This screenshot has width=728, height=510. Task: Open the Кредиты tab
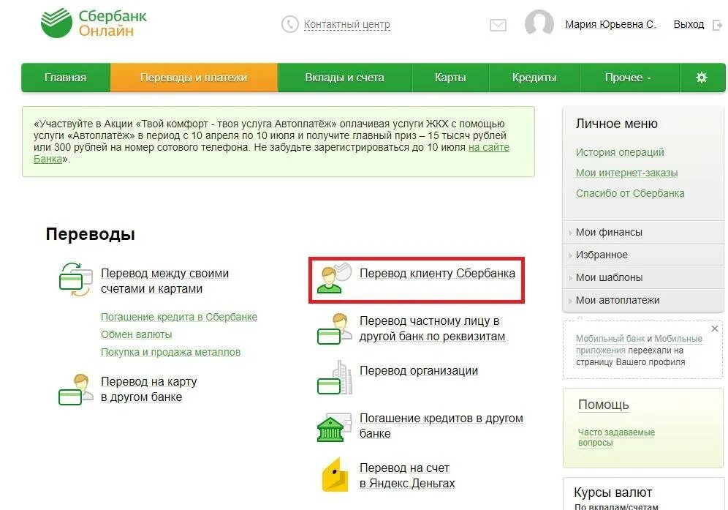coord(534,78)
